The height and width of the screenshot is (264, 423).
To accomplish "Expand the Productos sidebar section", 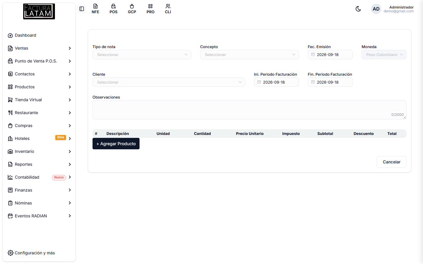I will [x=39, y=87].
